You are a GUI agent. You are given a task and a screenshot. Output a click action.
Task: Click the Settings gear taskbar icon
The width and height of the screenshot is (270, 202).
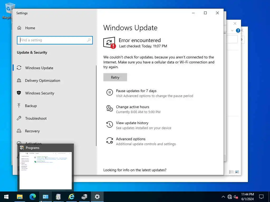coord(97,197)
